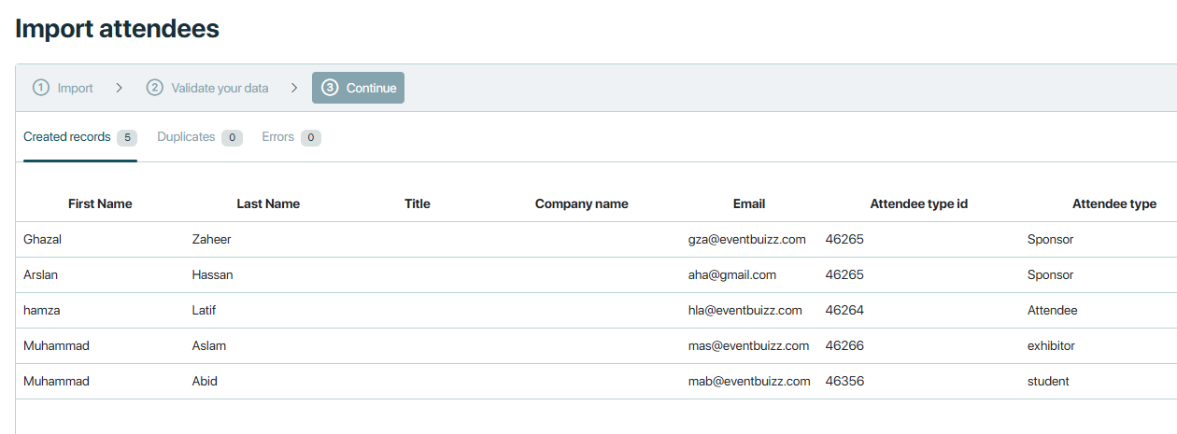Click the Import step in wizard
1177x434 pixels.
point(75,88)
